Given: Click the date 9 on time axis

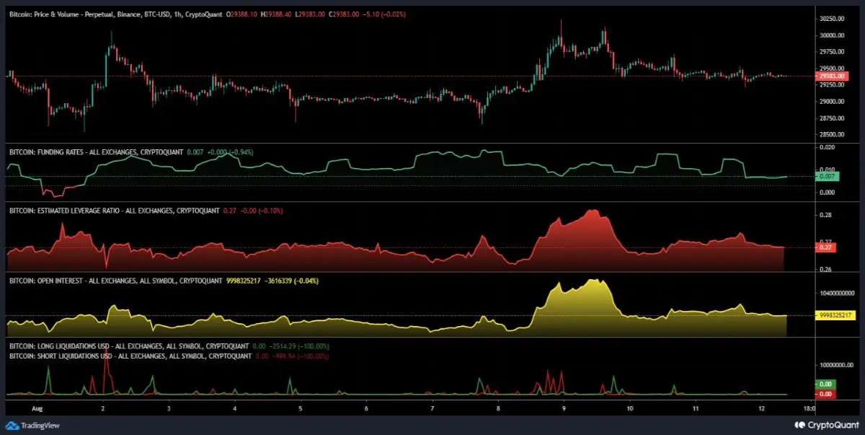Looking at the screenshot, I should coord(564,408).
